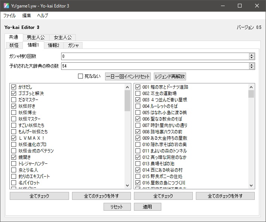Uncheck 009 ある大金持ちの屋敷
Screen dimensions: 266x222
click(x=138, y=138)
